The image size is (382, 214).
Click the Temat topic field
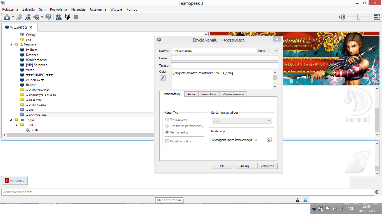pyautogui.click(x=224, y=65)
